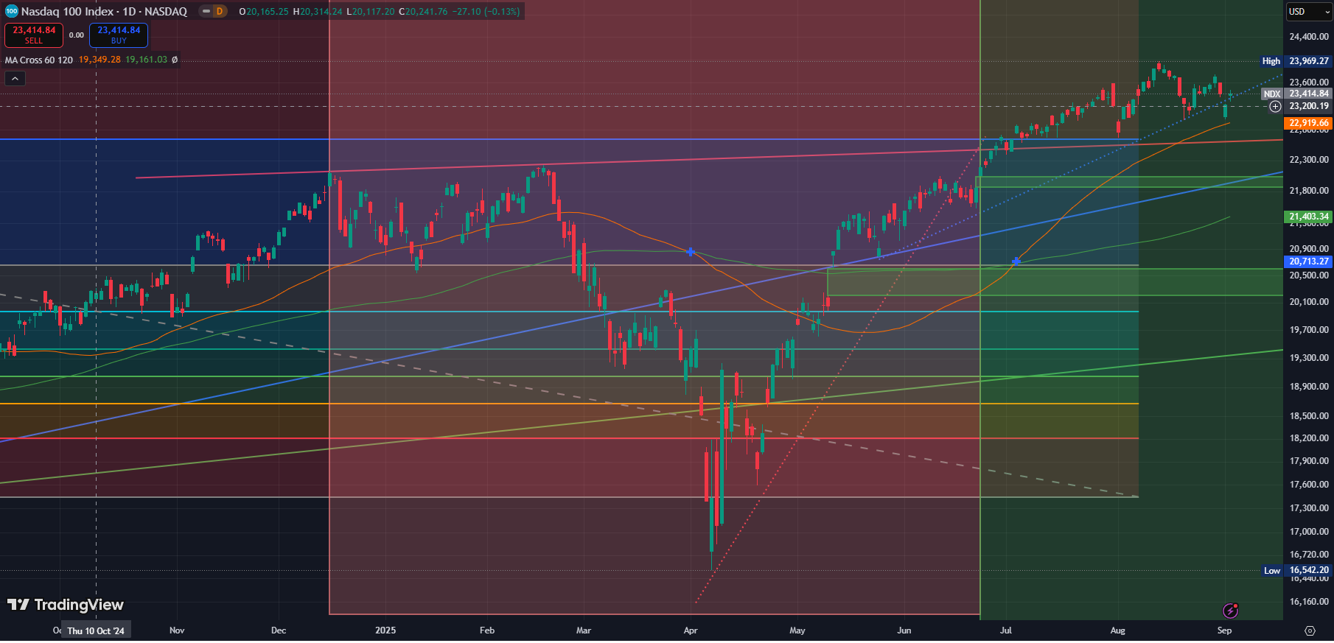Click the SELL 23,414.84 button
The height and width of the screenshot is (643, 1334).
(34, 35)
